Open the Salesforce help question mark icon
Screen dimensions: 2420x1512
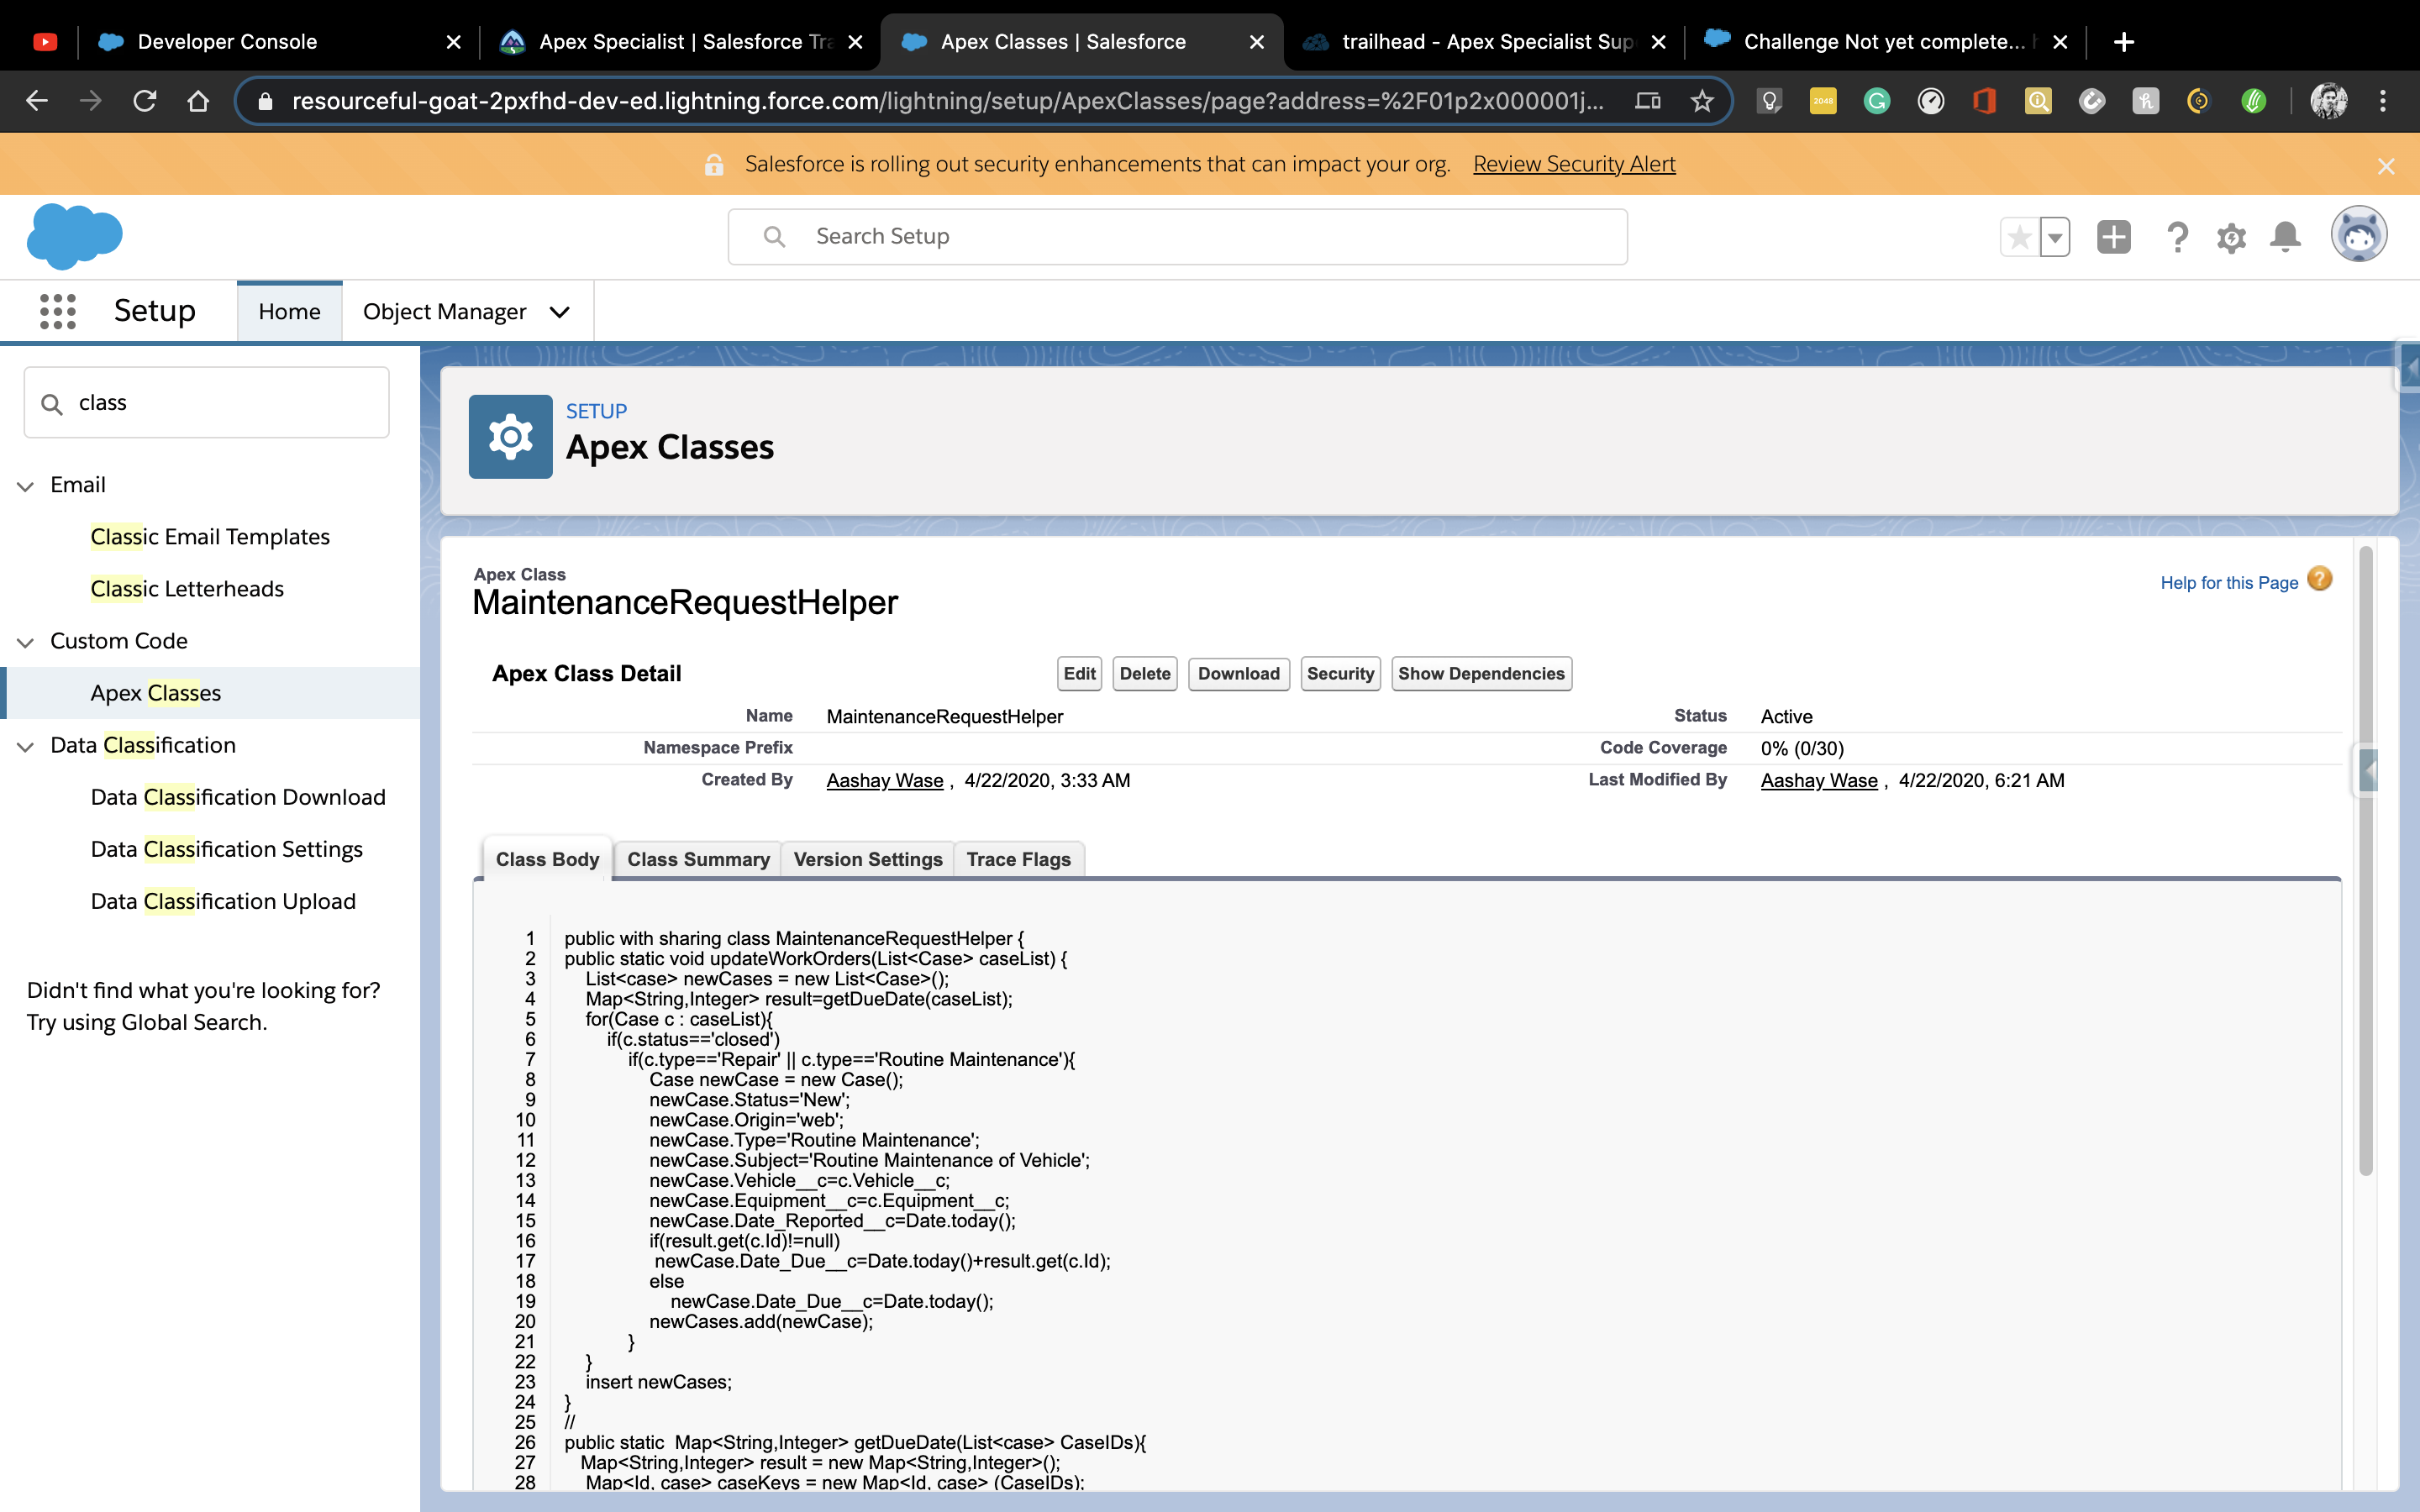pos(2177,237)
